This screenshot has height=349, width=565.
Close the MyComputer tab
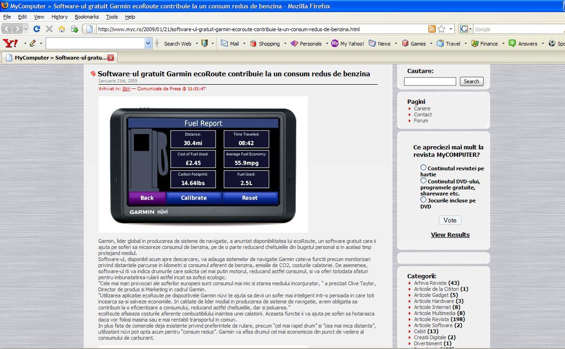[111, 58]
